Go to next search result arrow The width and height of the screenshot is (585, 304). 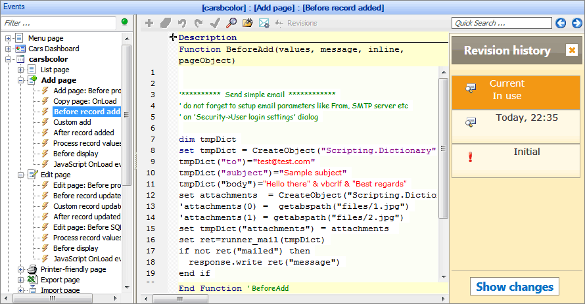pyautogui.click(x=577, y=23)
